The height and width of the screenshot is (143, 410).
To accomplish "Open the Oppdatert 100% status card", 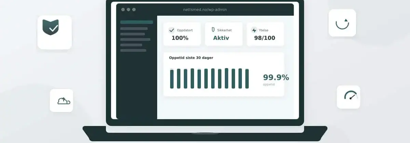I will click(182, 34).
